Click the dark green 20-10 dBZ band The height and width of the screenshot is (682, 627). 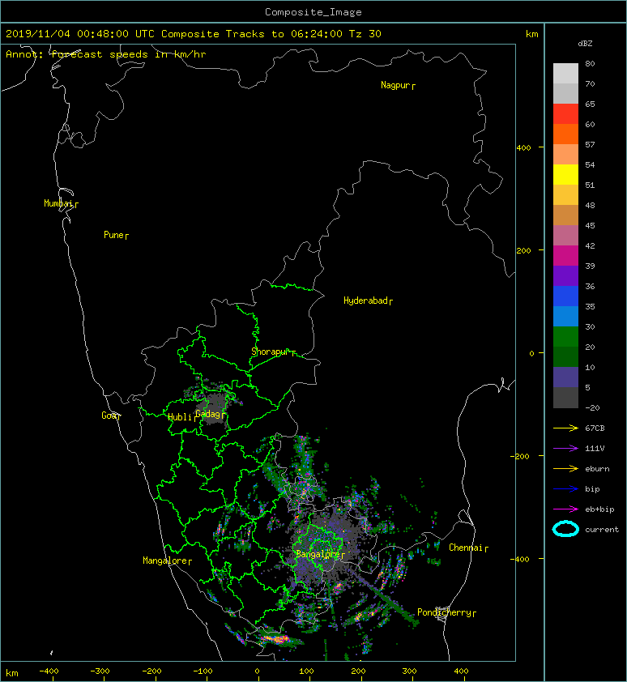[x=565, y=357]
